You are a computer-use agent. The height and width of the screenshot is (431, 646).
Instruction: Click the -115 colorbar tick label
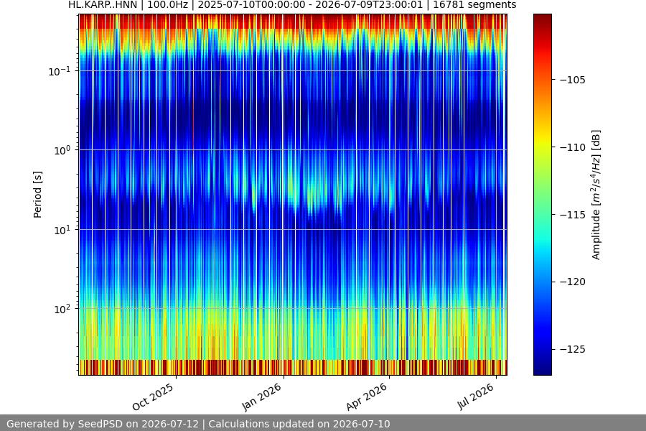tap(573, 215)
